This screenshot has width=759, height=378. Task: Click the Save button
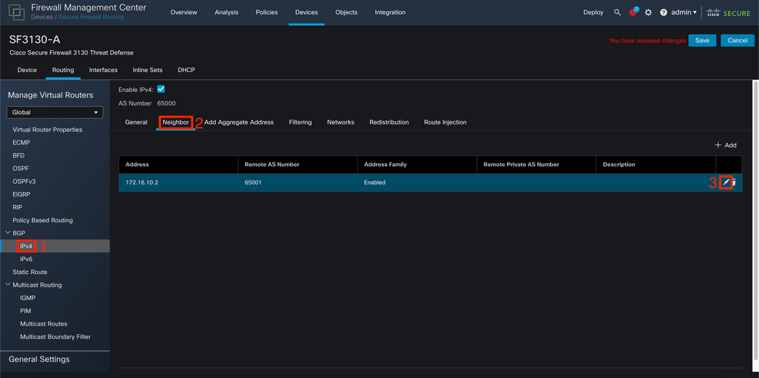click(702, 40)
